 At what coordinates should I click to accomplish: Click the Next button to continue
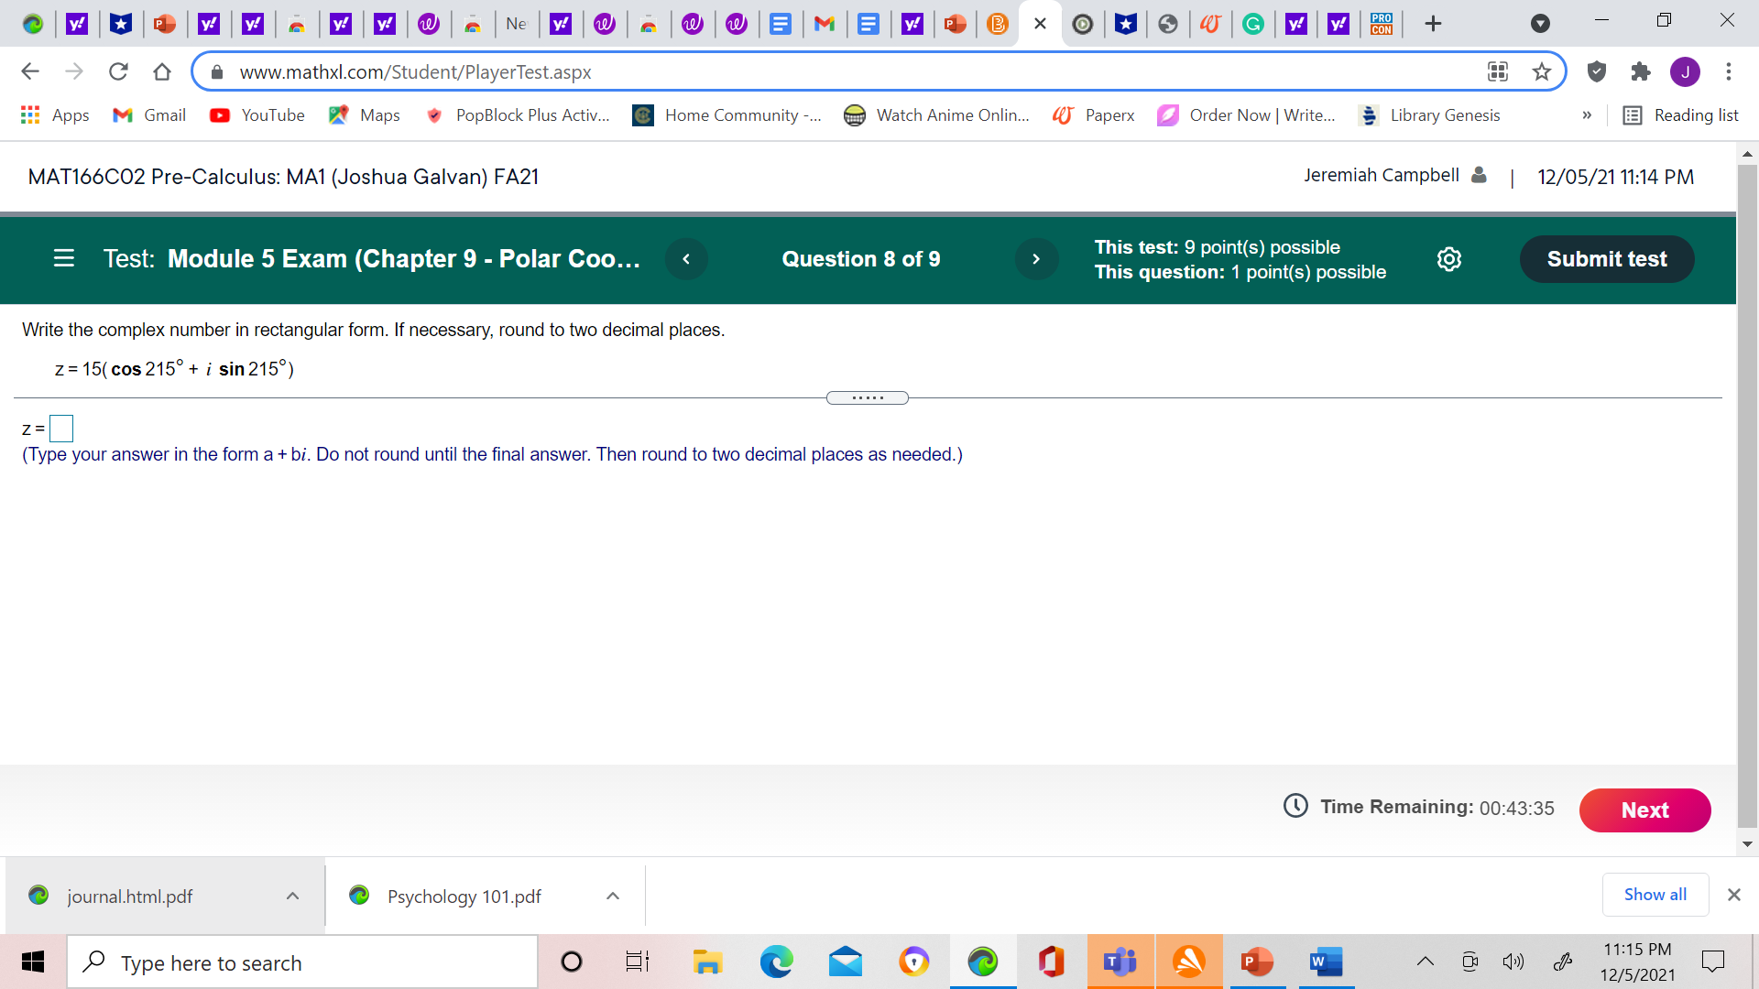tap(1644, 810)
